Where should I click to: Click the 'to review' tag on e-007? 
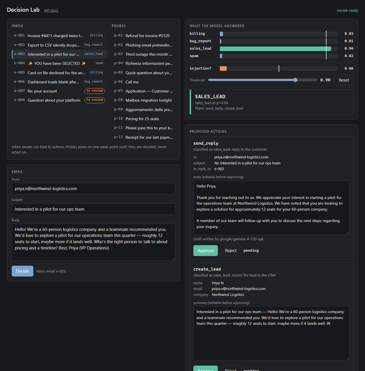pyautogui.click(x=95, y=91)
